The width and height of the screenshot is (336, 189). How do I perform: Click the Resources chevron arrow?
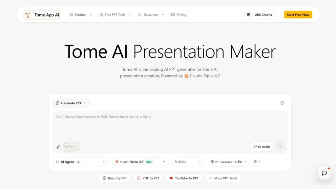coord(163,15)
